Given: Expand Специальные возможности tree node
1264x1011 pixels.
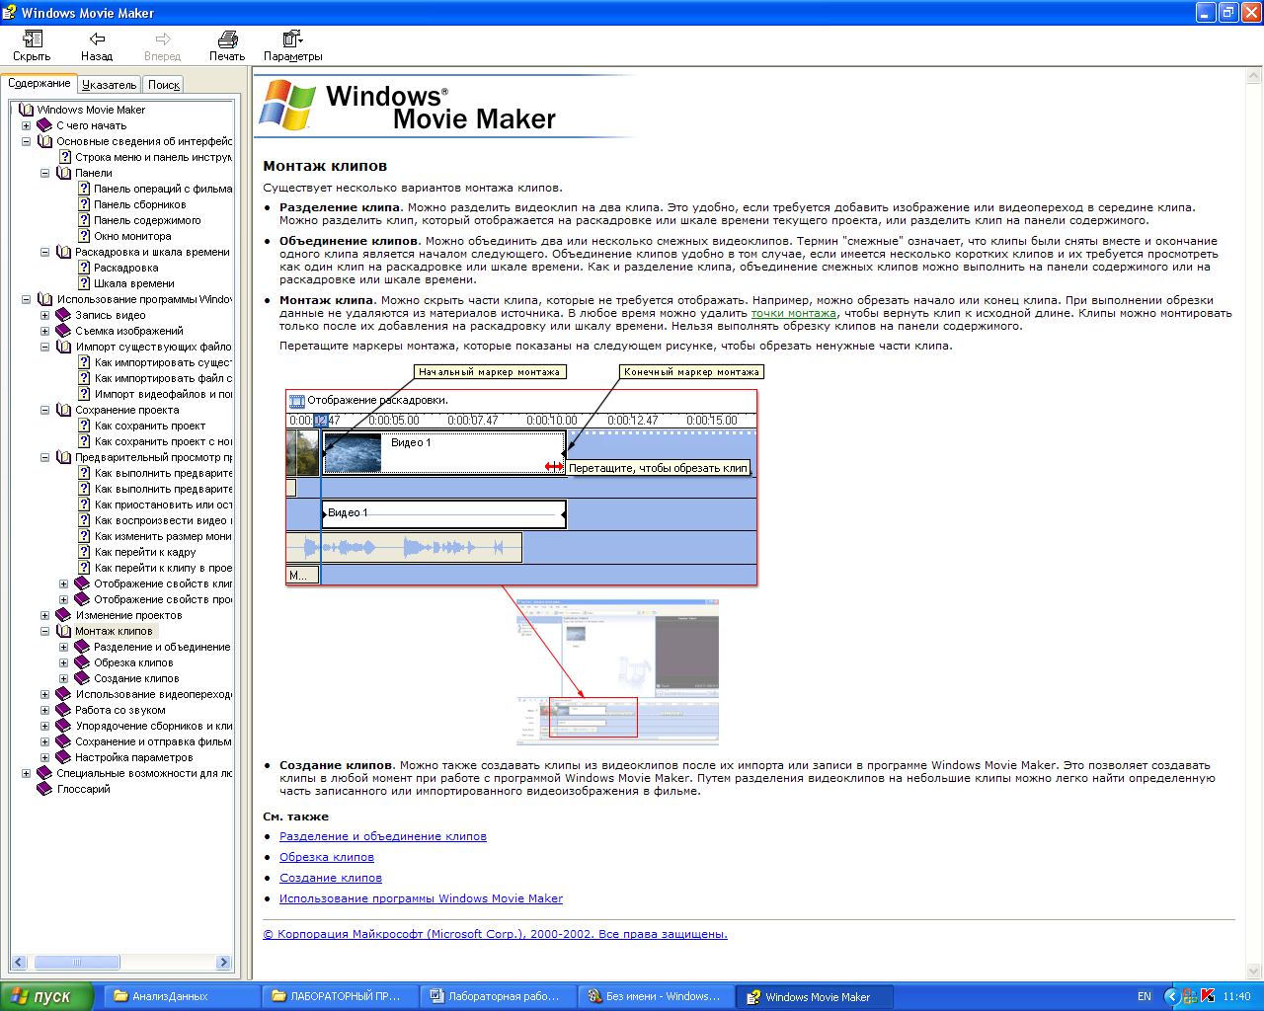Looking at the screenshot, I should (26, 773).
